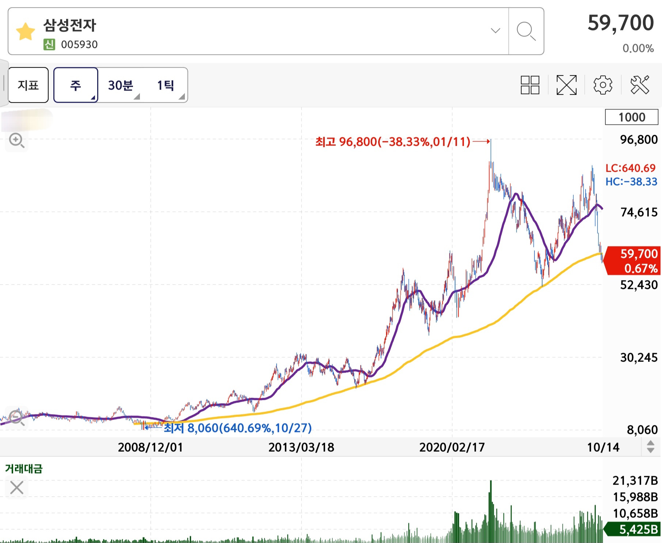
Task: Click the 거래대금 panel title
Action: [24, 469]
